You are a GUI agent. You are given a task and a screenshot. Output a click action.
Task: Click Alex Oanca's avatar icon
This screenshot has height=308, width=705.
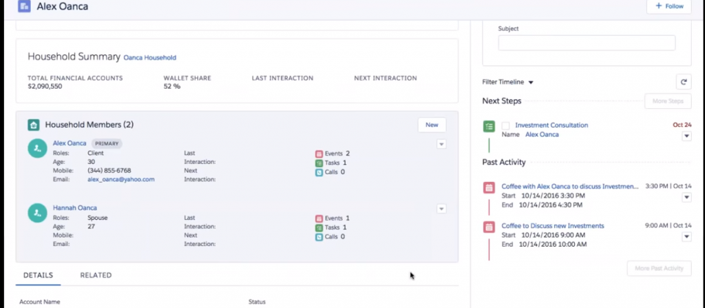click(x=37, y=149)
